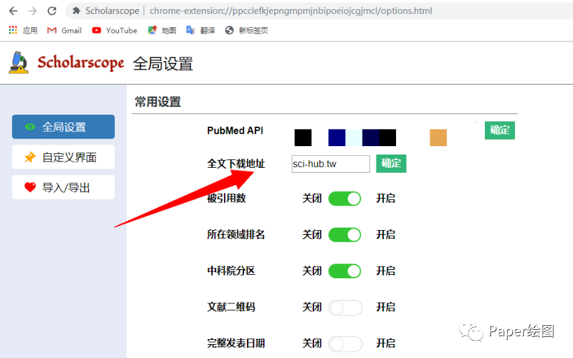Click the 中科院分区 label
This screenshot has width=573, height=358.
click(231, 271)
